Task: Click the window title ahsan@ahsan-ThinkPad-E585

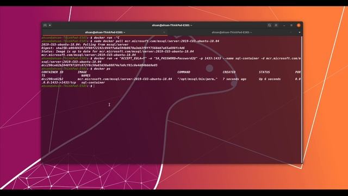Action: pyautogui.click(x=172, y=26)
